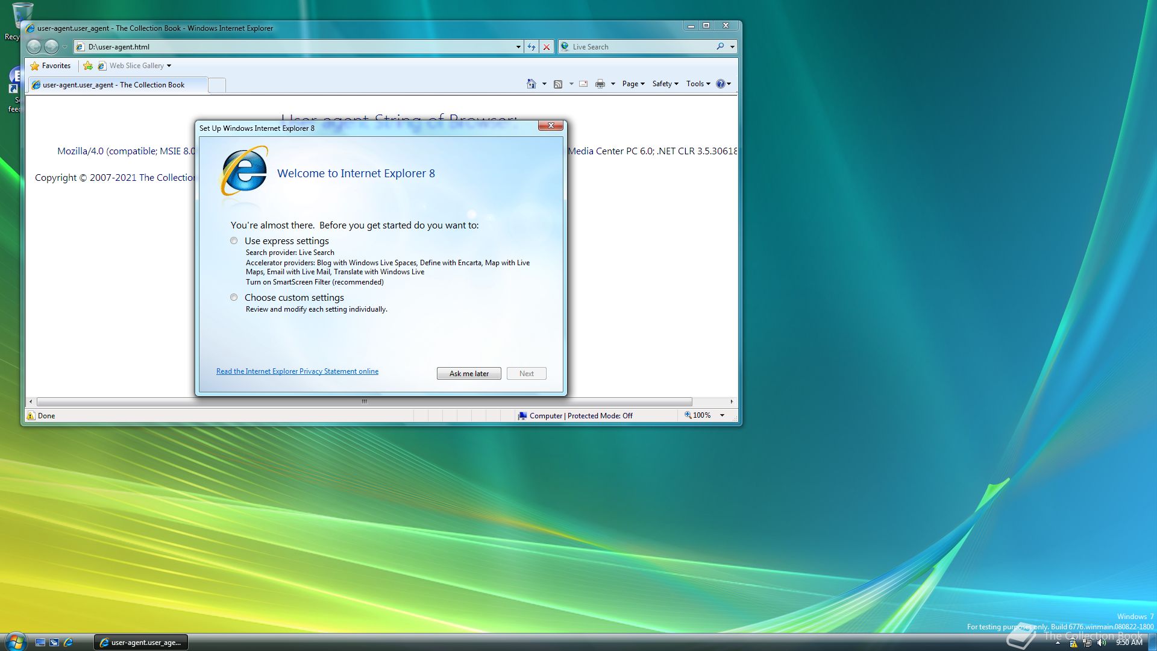1157x651 pixels.
Task: Open a new blank tab
Action: (x=217, y=86)
